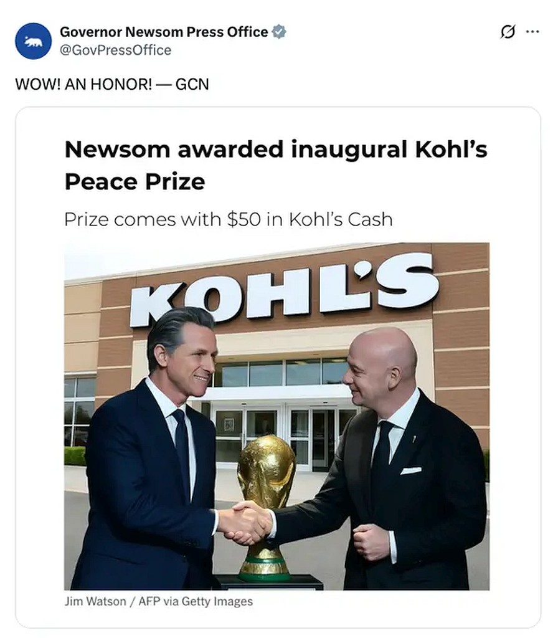Open the California bear profile avatar
The image size is (553, 638).
[33, 41]
